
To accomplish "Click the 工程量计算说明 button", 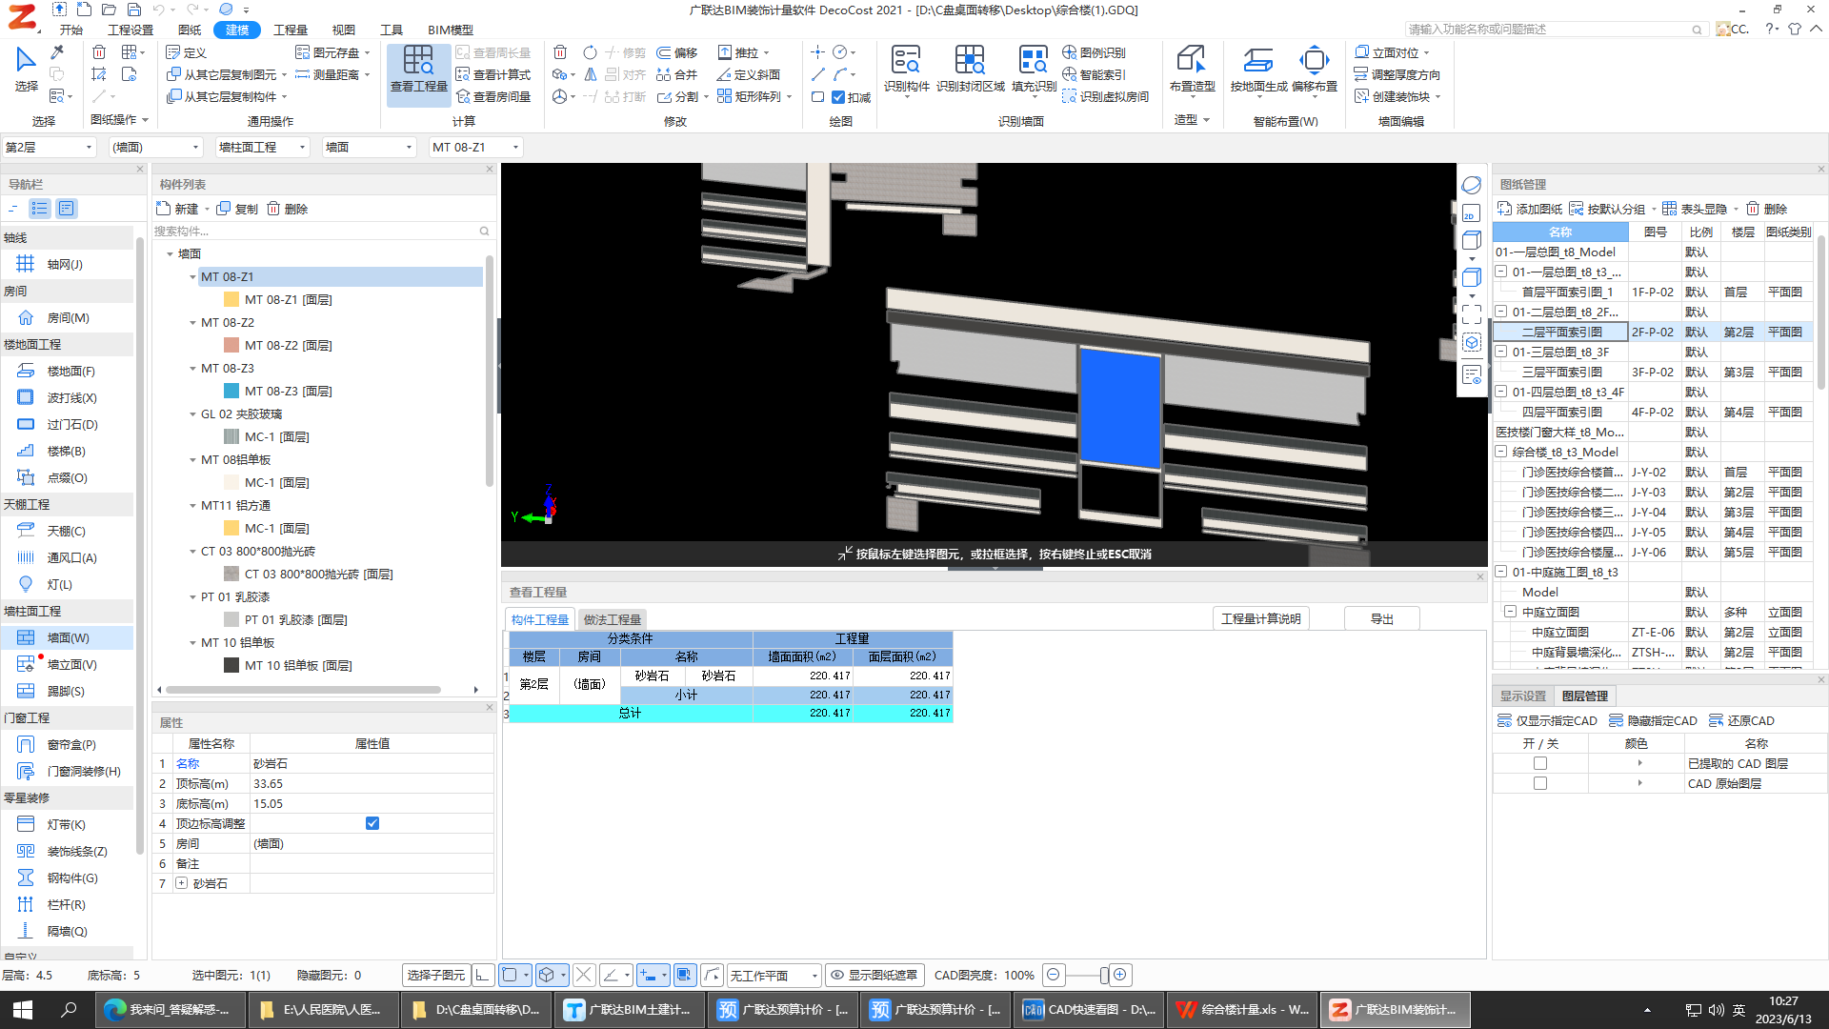I will click(x=1261, y=618).
